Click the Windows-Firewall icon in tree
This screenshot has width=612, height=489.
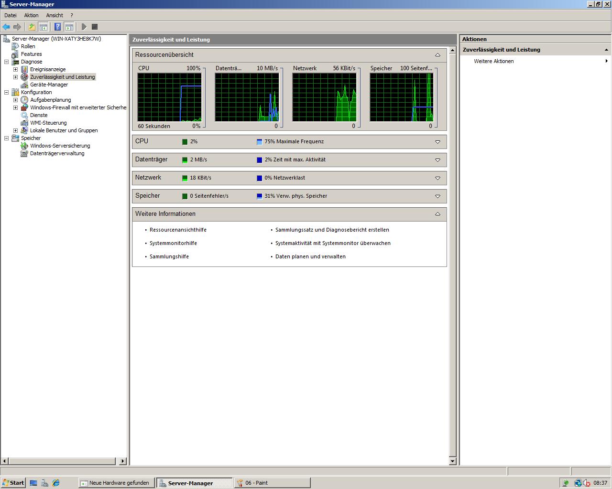click(x=24, y=107)
